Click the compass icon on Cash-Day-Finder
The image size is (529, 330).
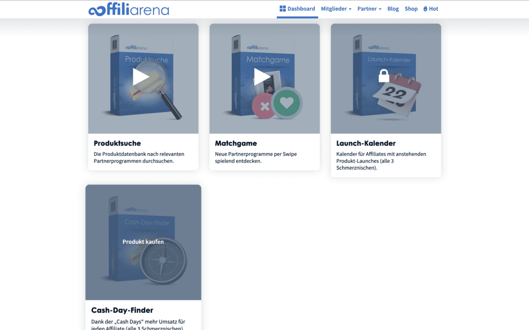click(163, 260)
